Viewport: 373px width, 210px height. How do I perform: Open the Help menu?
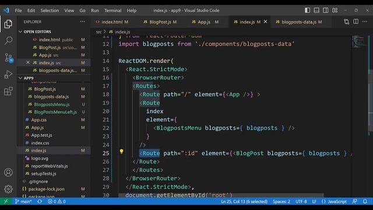tap(131, 10)
